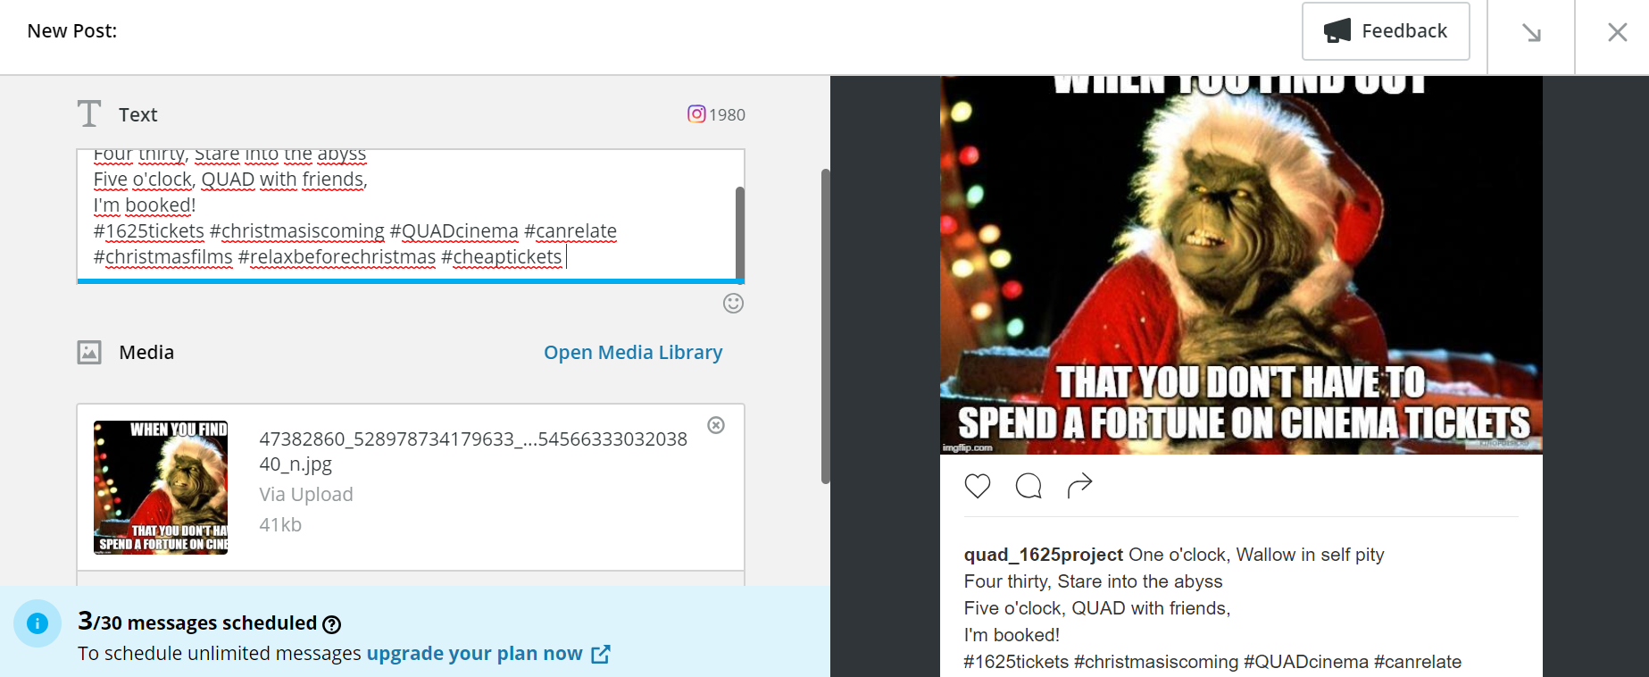Click help icon next to messages scheduled
This screenshot has height=677, width=1649.
331,623
